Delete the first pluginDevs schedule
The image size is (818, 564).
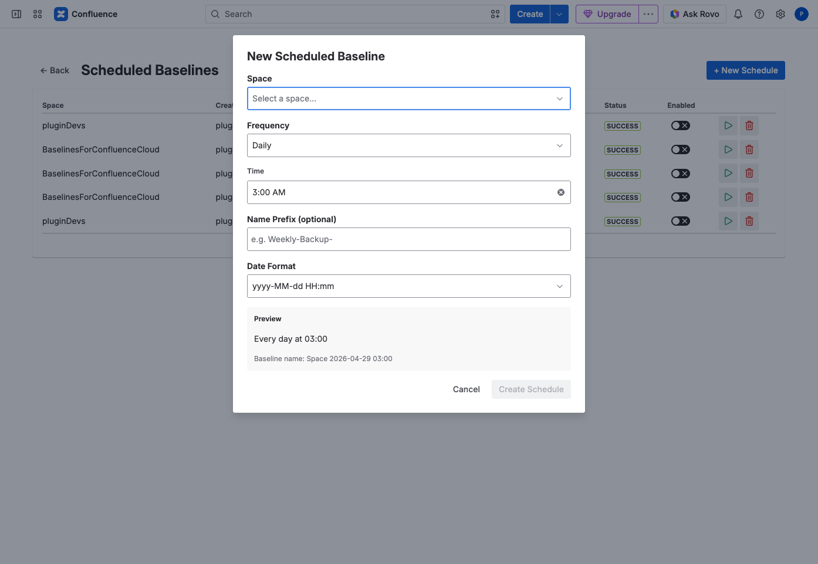tap(749, 125)
